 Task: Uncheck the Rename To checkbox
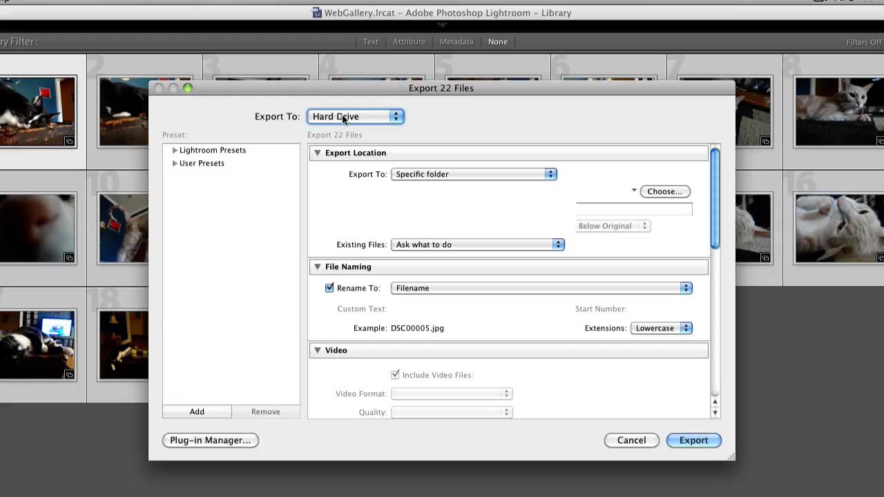[329, 288]
